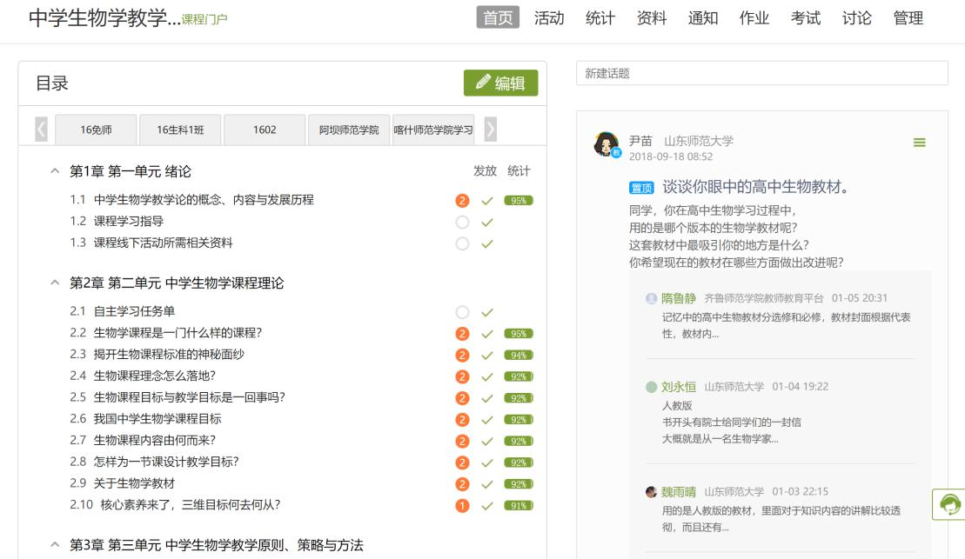Click the orange badge numbered 1 for section 2.10
This screenshot has width=965, height=559.
[x=462, y=505]
